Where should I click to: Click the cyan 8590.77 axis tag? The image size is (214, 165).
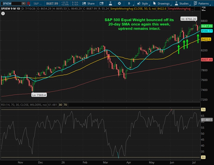click(207, 31)
